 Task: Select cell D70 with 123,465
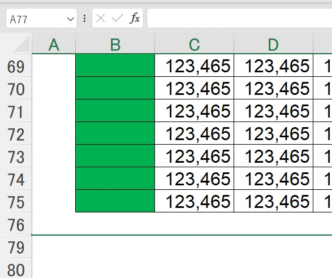coord(273,88)
